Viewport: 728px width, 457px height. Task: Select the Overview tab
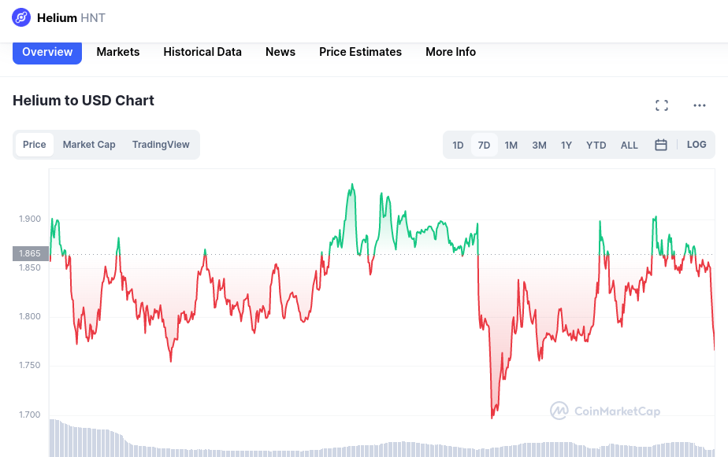(x=47, y=52)
